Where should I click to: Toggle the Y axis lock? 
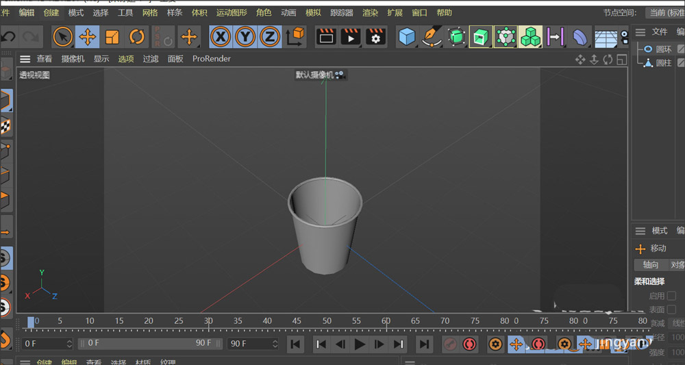click(x=245, y=36)
